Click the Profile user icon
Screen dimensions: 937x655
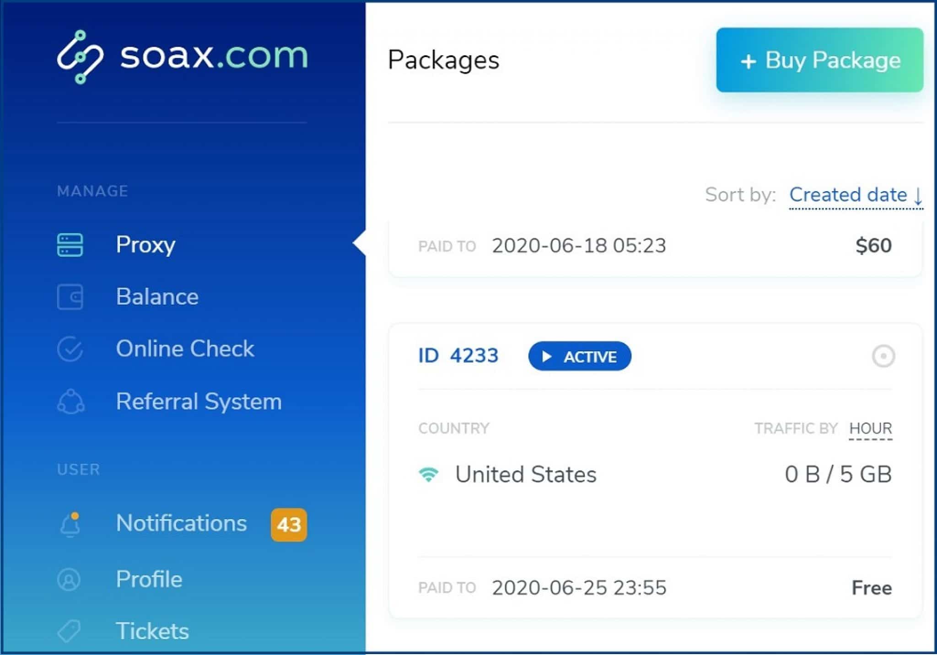point(69,580)
